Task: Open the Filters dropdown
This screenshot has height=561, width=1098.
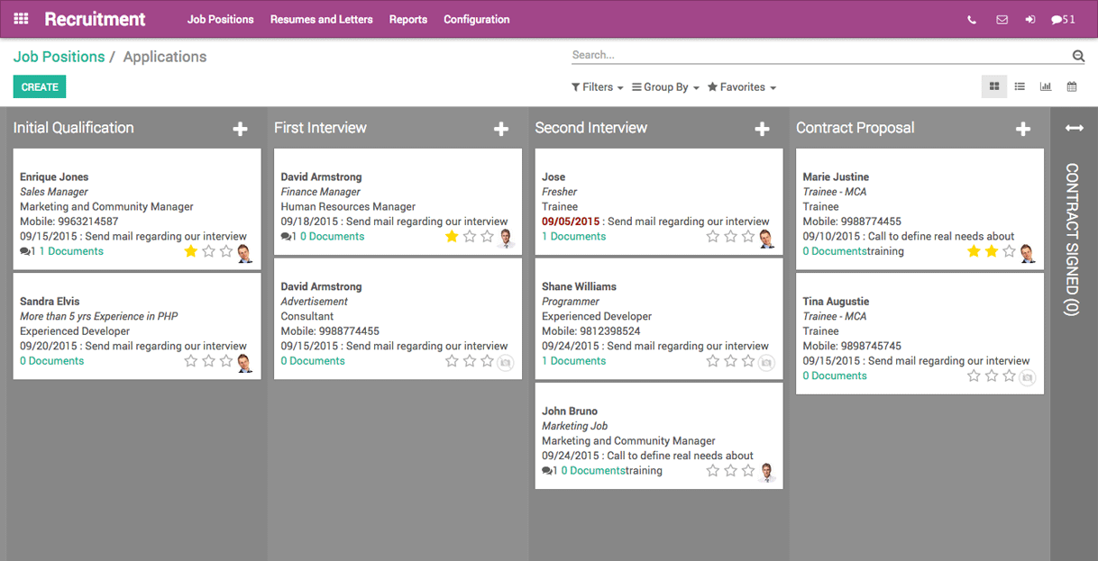Action: [x=596, y=86]
